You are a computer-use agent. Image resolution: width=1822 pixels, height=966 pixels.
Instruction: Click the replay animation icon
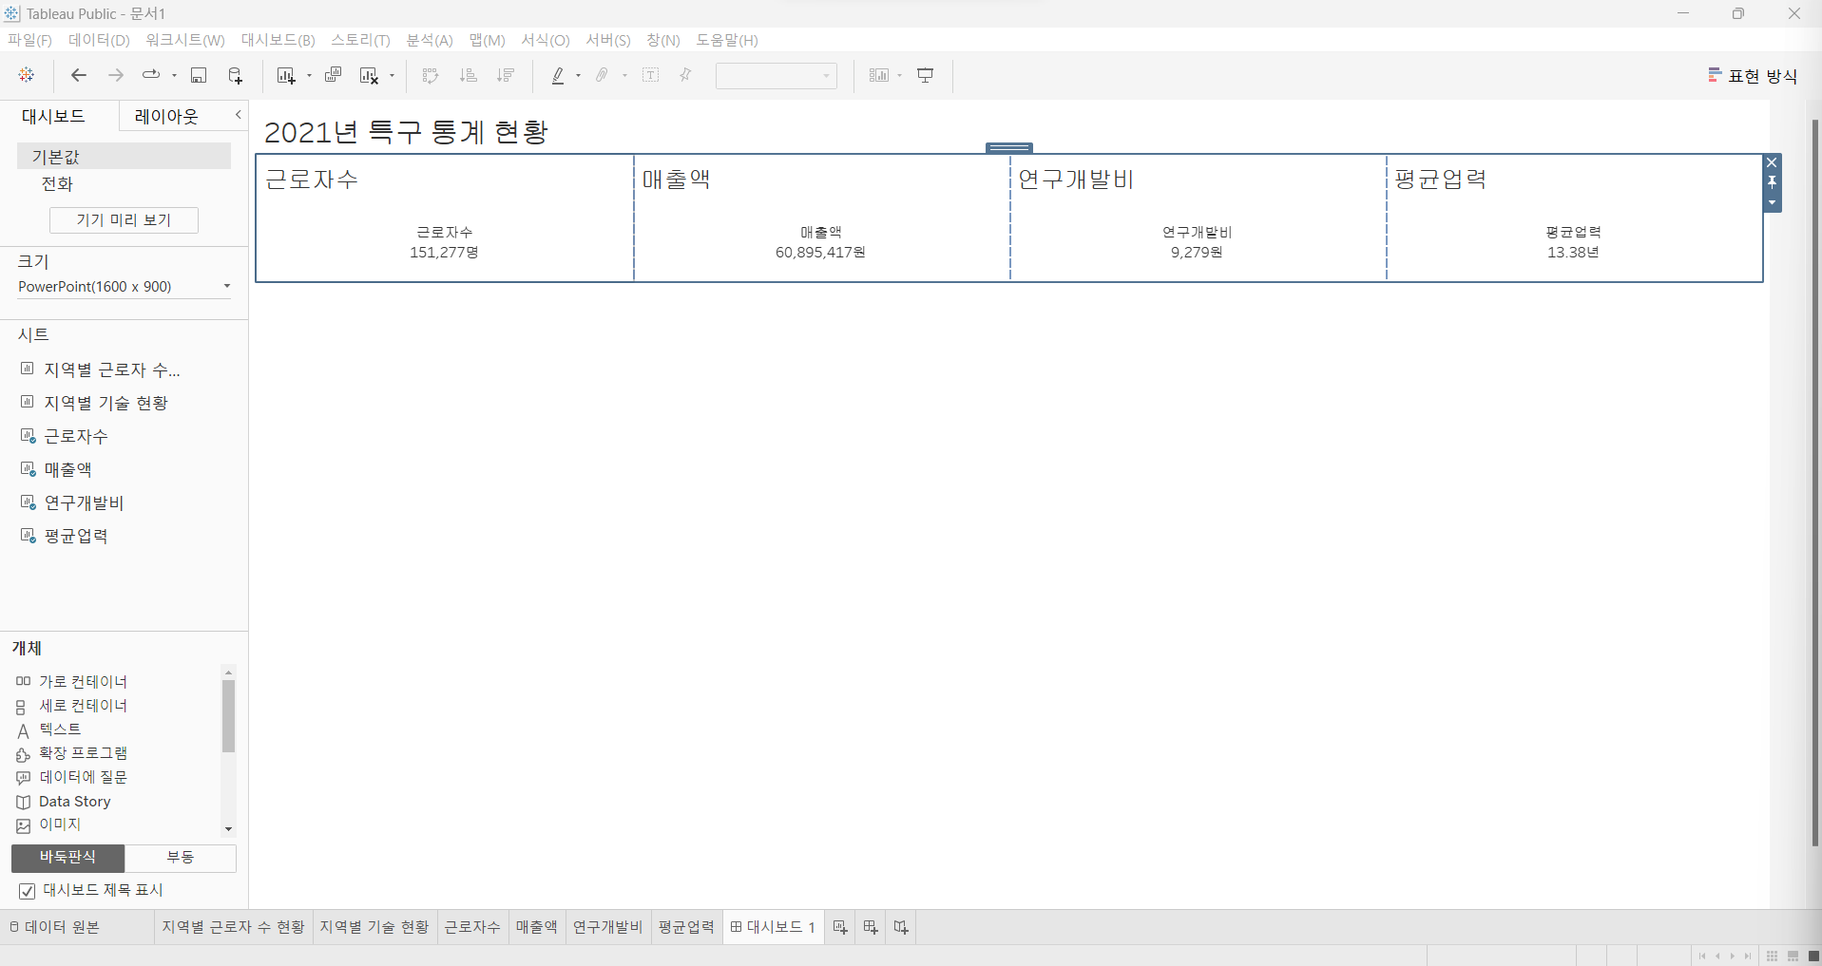(151, 75)
